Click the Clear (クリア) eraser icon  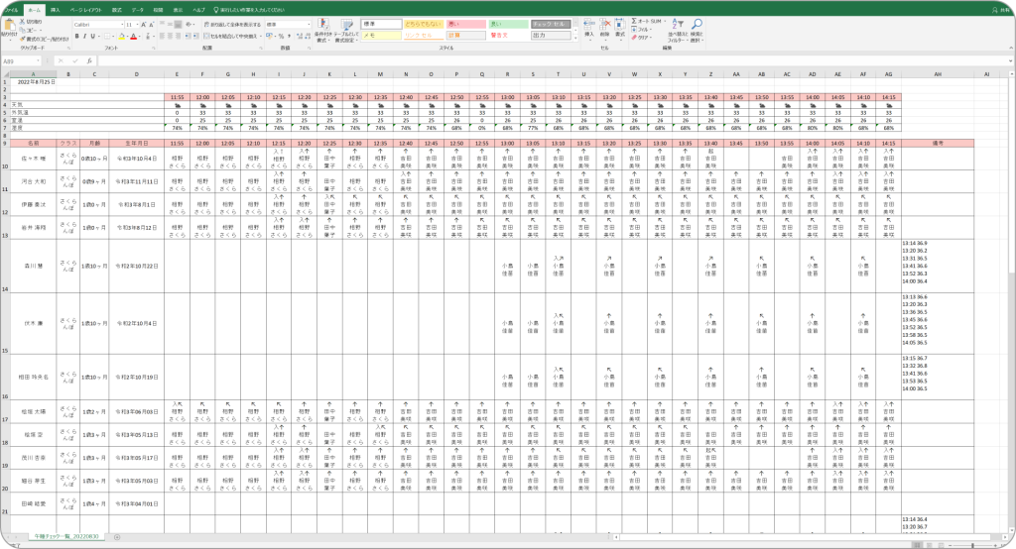pos(634,38)
